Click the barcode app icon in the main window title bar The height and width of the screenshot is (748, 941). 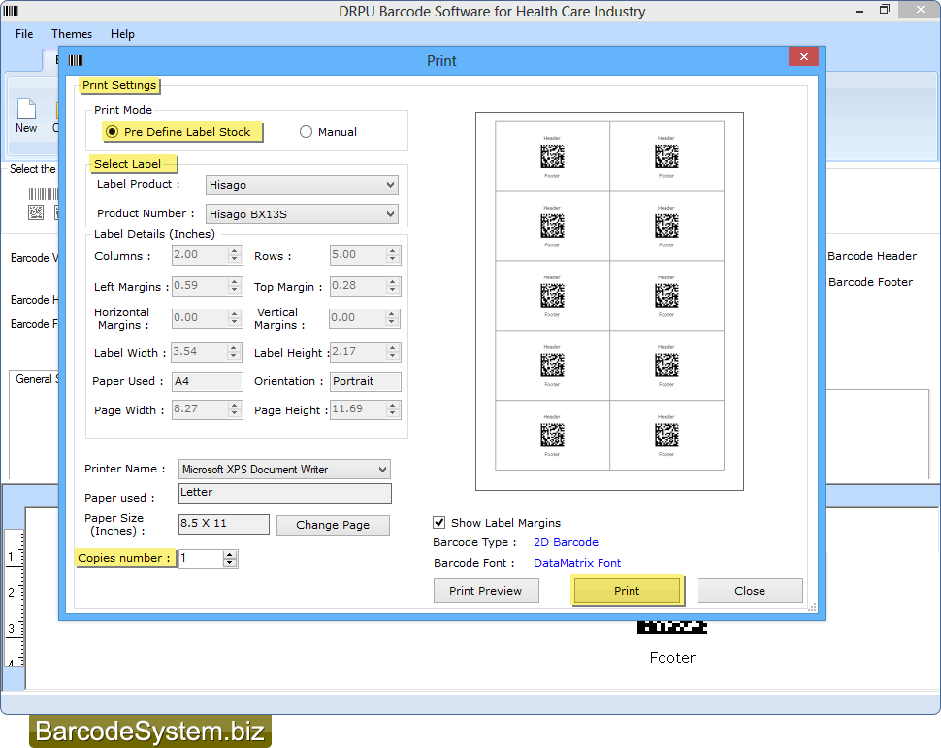11,11
